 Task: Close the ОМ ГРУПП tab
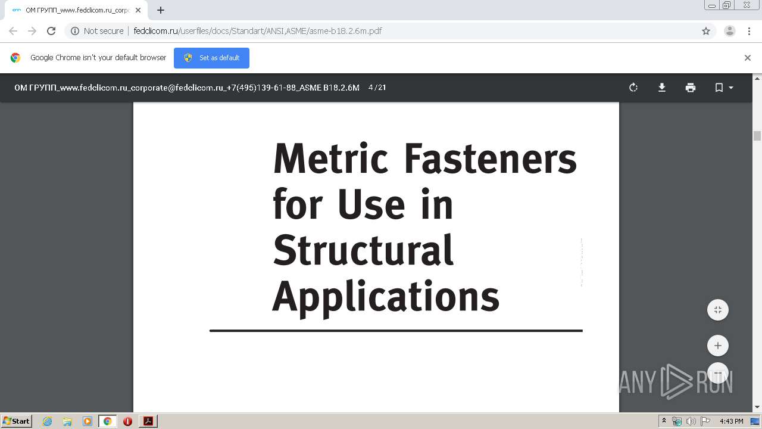tap(139, 10)
